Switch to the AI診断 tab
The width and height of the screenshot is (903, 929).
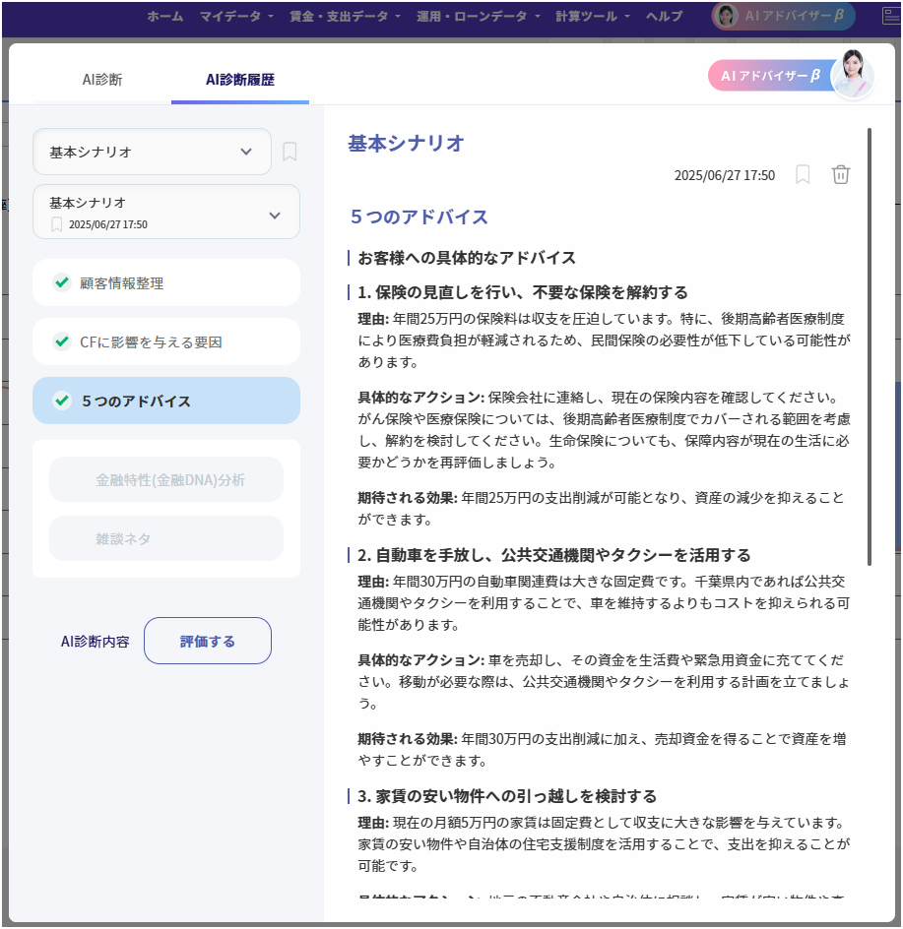coord(102,80)
